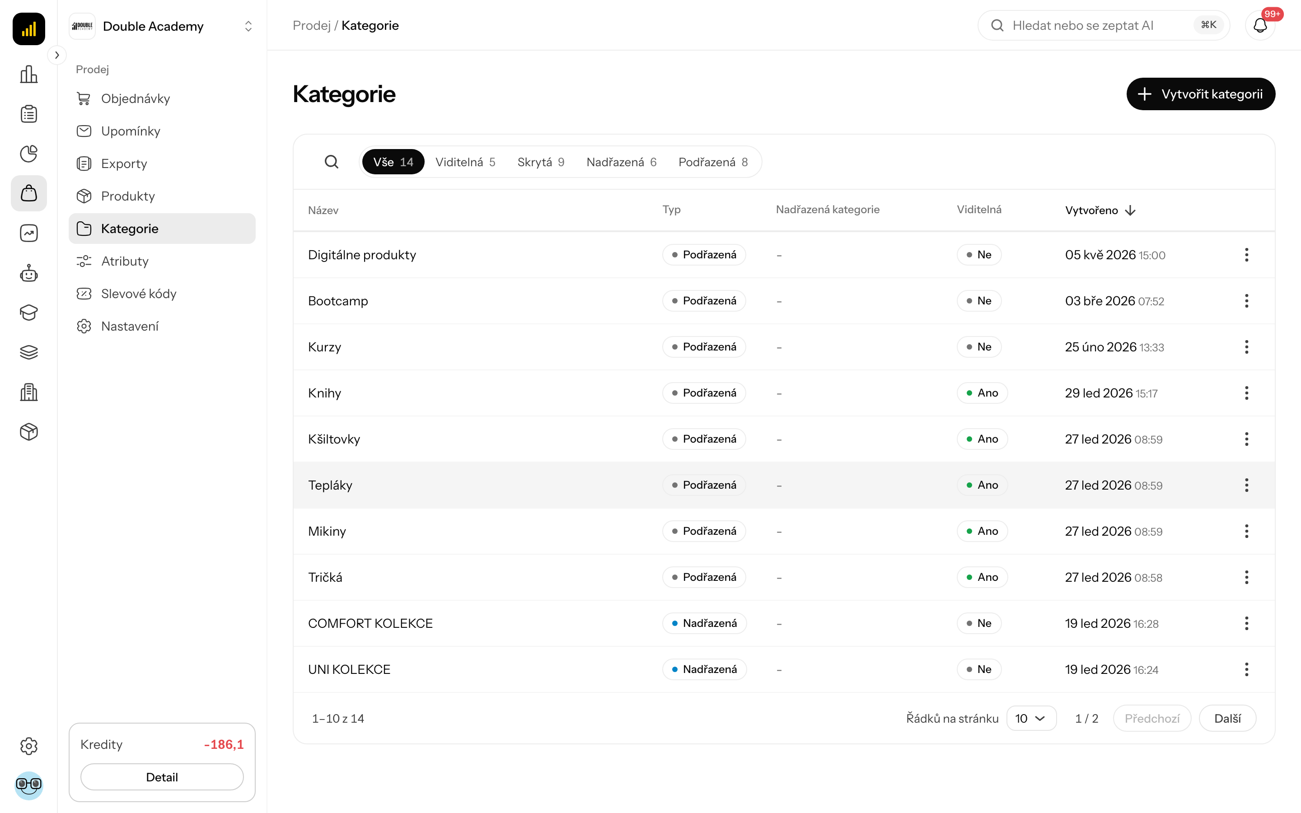1301x813 pixels.
Task: Open Double Academy workspace switcher
Action: tap(162, 26)
